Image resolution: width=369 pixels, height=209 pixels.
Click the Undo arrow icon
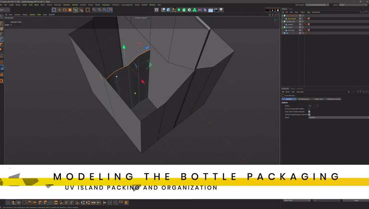pyautogui.click(x=2, y=10)
